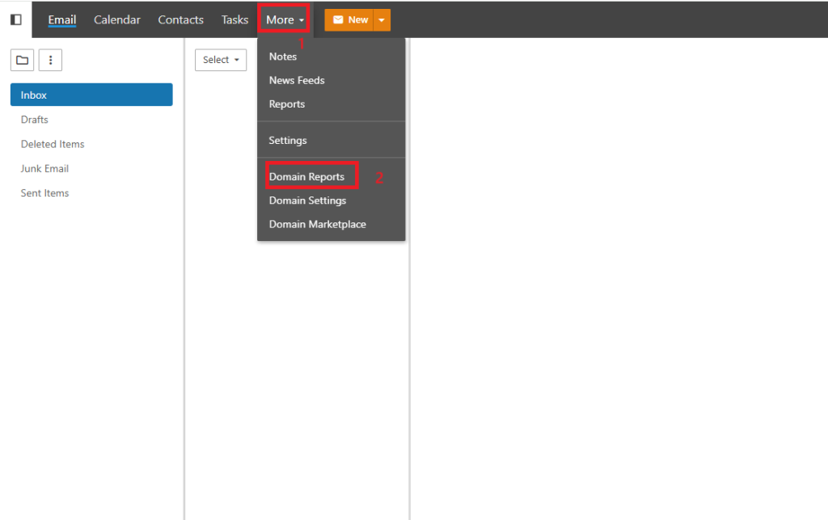
Task: Click the new folder icon button
Action: (x=22, y=60)
